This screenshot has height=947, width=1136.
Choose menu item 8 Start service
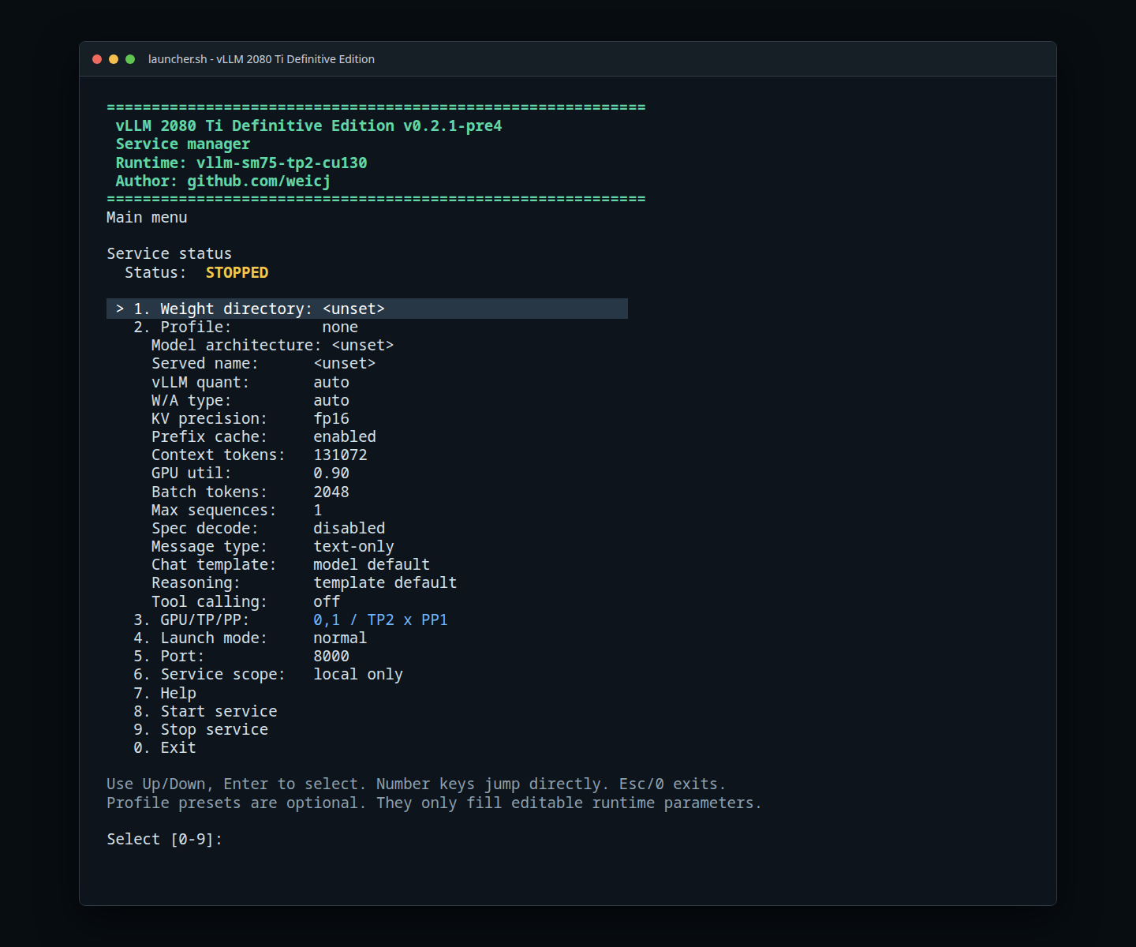[205, 712]
